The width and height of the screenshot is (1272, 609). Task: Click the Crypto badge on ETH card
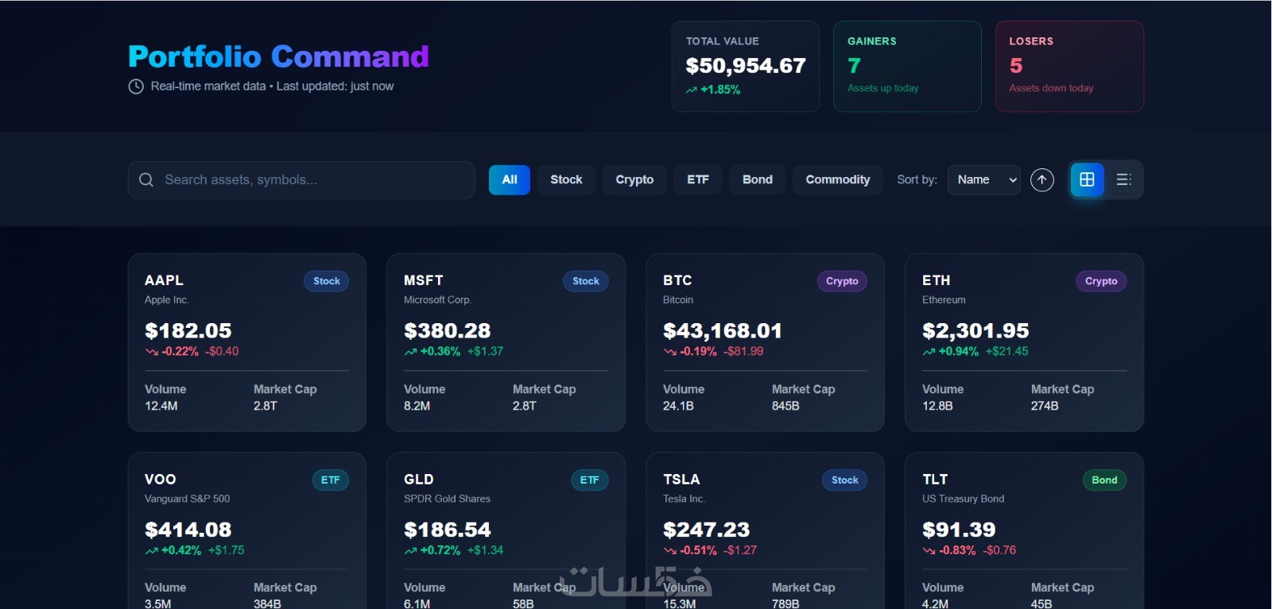coord(1101,281)
